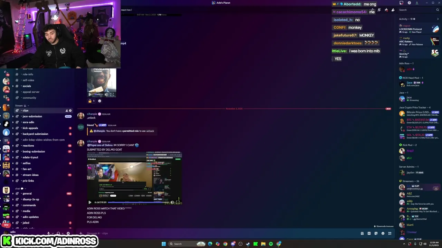
Task: Open Windows Start menu
Action: [164, 244]
